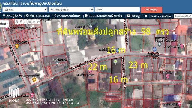Select the circle drawing tool
Viewport: 192px width, 108px height.
pos(34,22)
